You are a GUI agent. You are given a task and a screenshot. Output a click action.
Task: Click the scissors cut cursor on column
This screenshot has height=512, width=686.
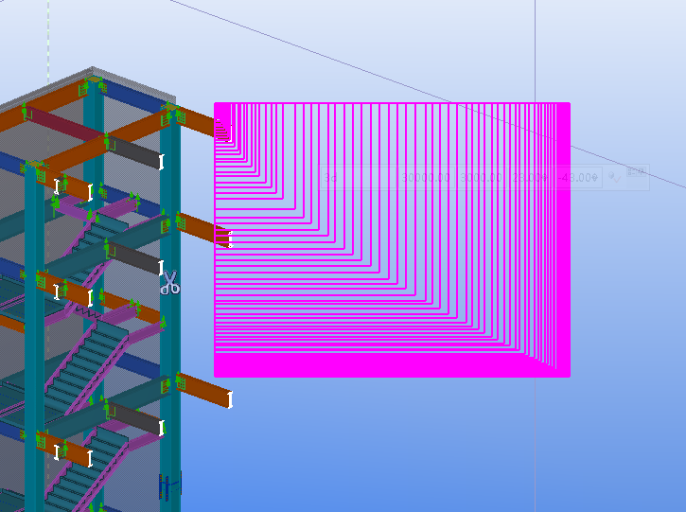[169, 283]
